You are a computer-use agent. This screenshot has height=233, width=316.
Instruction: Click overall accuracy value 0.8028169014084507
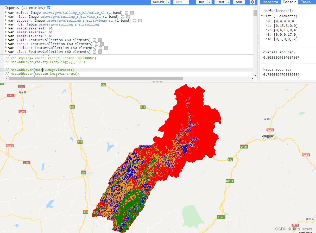(281, 57)
